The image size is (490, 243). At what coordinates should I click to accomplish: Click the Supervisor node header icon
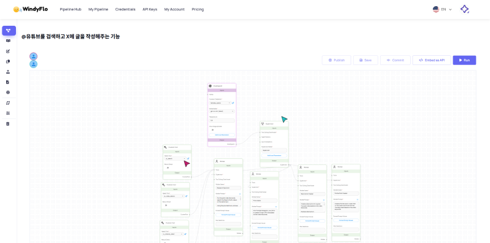pos(263,124)
